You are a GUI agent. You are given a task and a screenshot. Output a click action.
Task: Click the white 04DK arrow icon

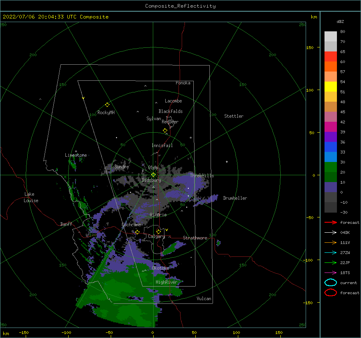pos(331,233)
